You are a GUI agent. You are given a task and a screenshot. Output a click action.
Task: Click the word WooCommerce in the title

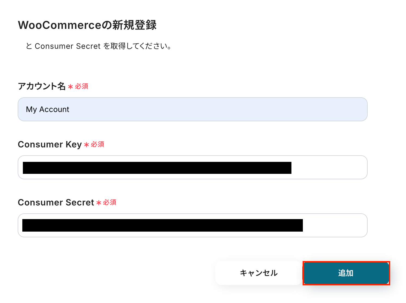coord(56,25)
